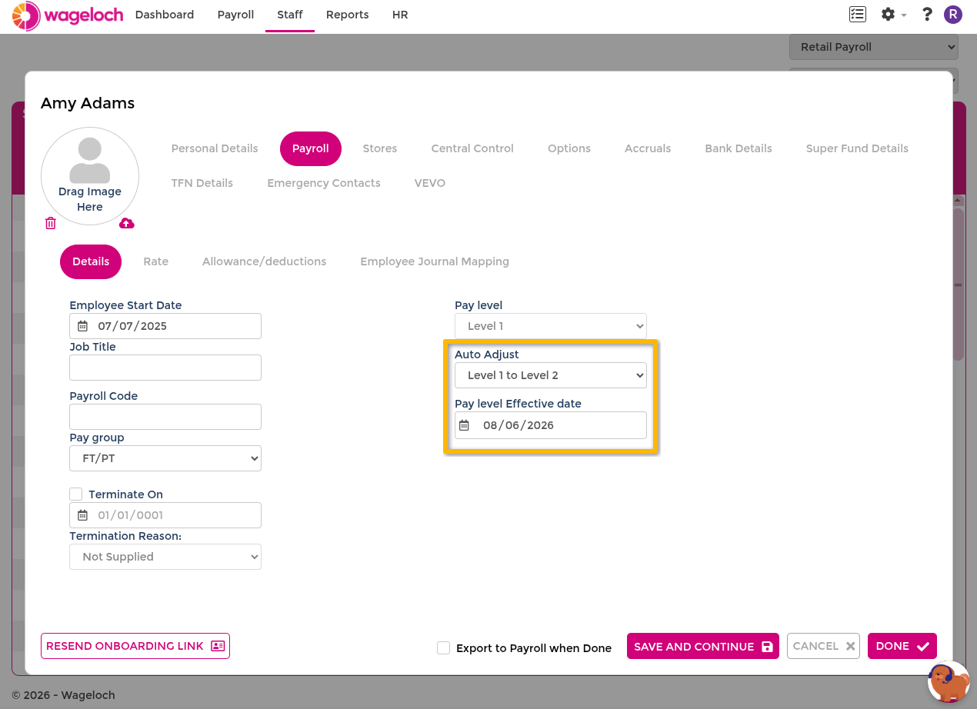Viewport: 977px width, 709px height.
Task: Click the Wageloch logo
Action: coord(68,15)
